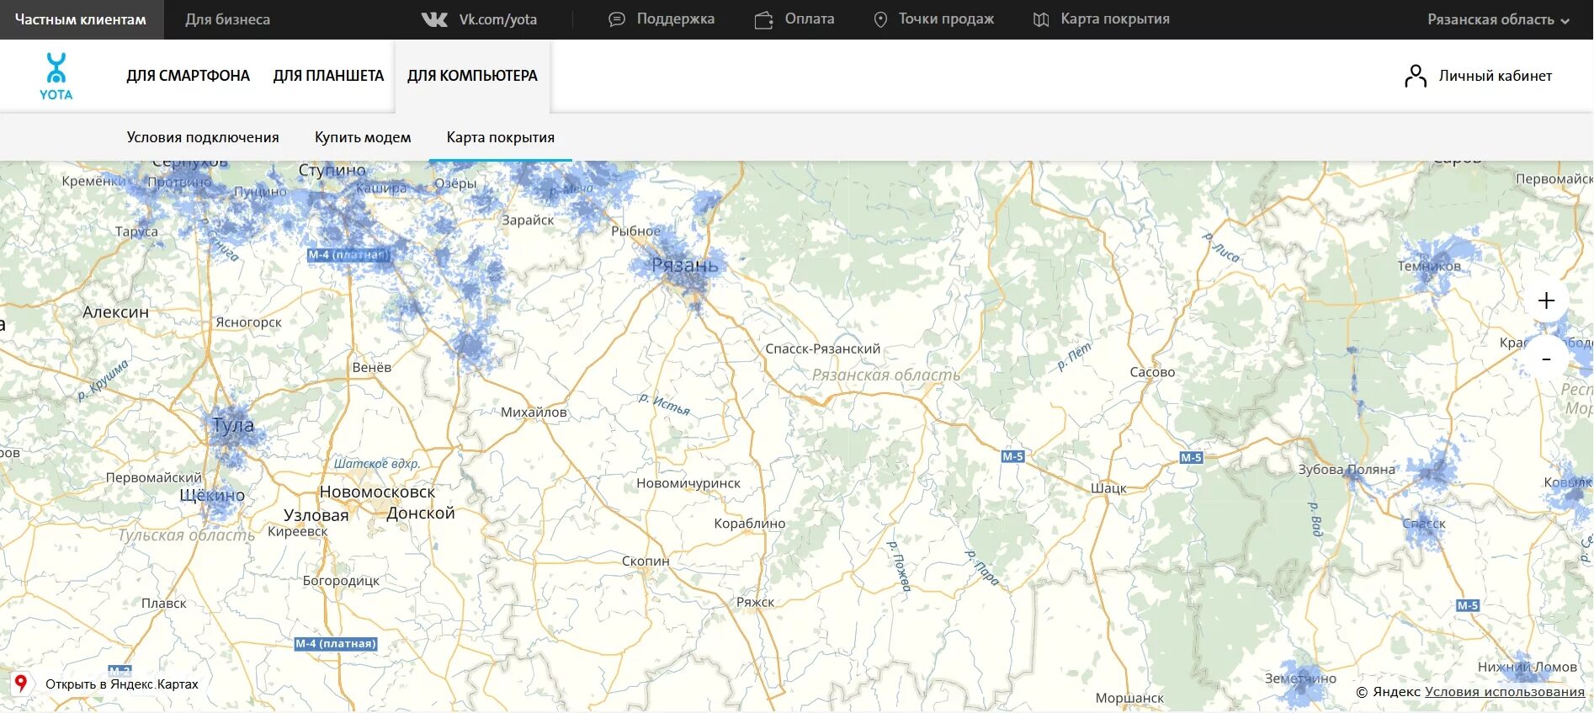Click the Щёкино label on map
The height and width of the screenshot is (713, 1594).
[212, 496]
